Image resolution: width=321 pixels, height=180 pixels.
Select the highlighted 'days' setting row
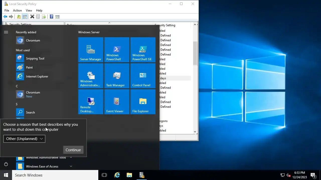[x=175, y=78]
